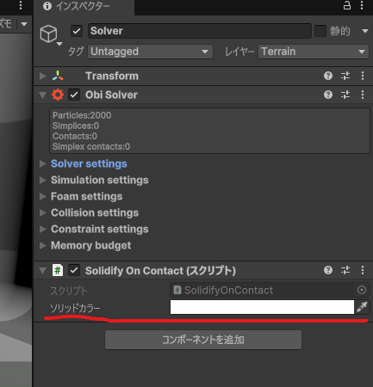Toggle the Solver active checkbox

tap(77, 31)
